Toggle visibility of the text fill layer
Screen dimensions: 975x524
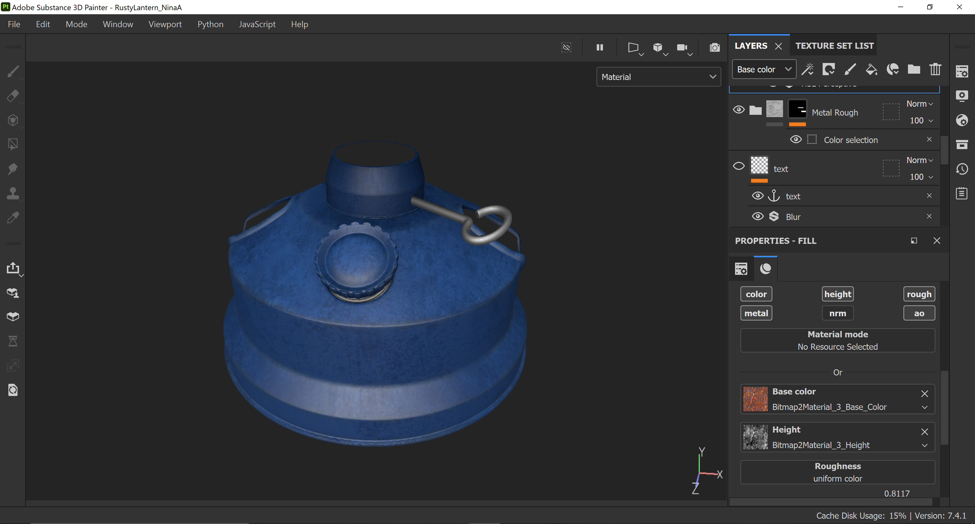pyautogui.click(x=738, y=166)
